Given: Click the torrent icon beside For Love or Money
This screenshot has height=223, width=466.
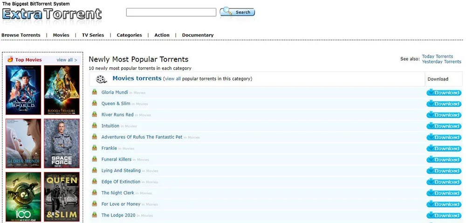Looking at the screenshot, I should 95,203.
